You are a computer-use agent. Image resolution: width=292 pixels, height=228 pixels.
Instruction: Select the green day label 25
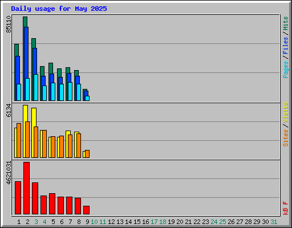pyautogui.click(x=222, y=222)
